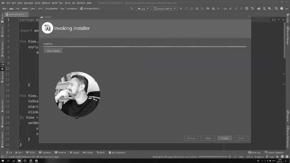Screen dimensions: 290x163
Task: Select the AnimationExt.kt editor tab
Action: pyautogui.click(x=16, y=14)
